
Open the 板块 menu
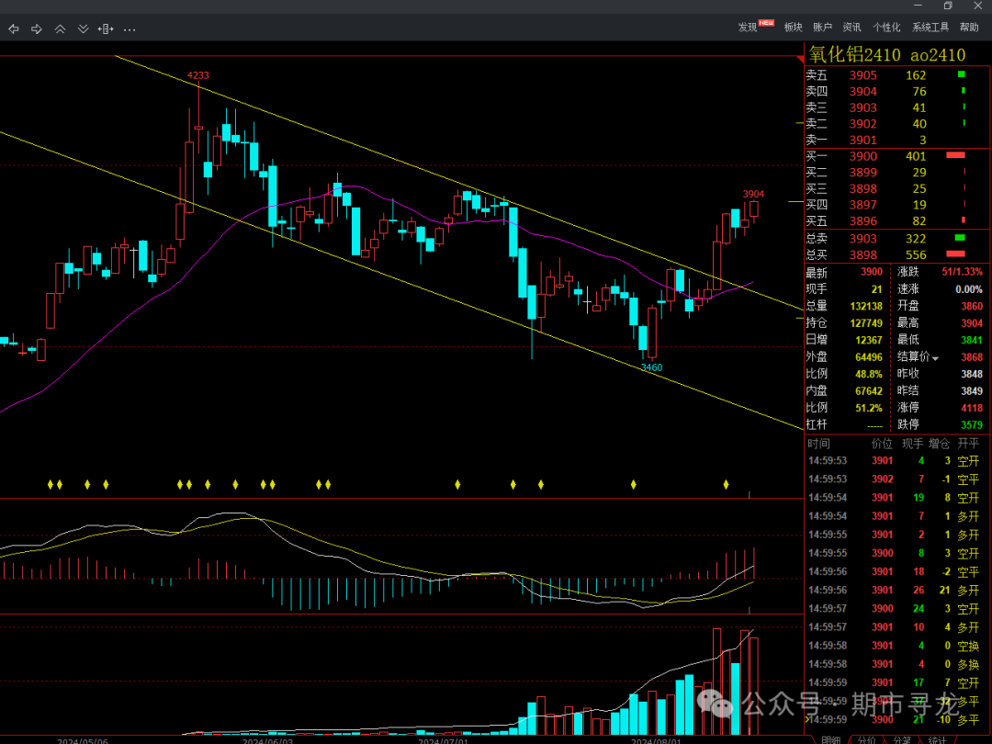coord(793,28)
